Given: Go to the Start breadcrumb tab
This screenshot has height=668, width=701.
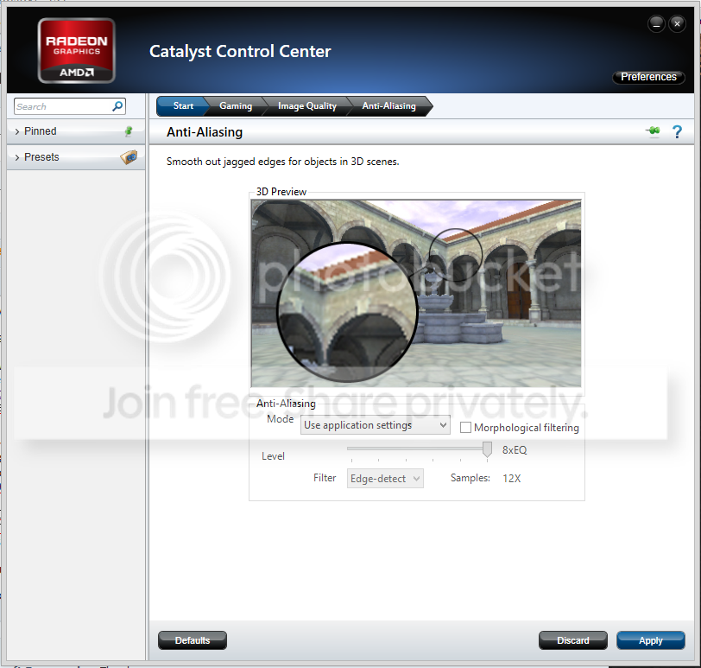Looking at the screenshot, I should pos(183,106).
